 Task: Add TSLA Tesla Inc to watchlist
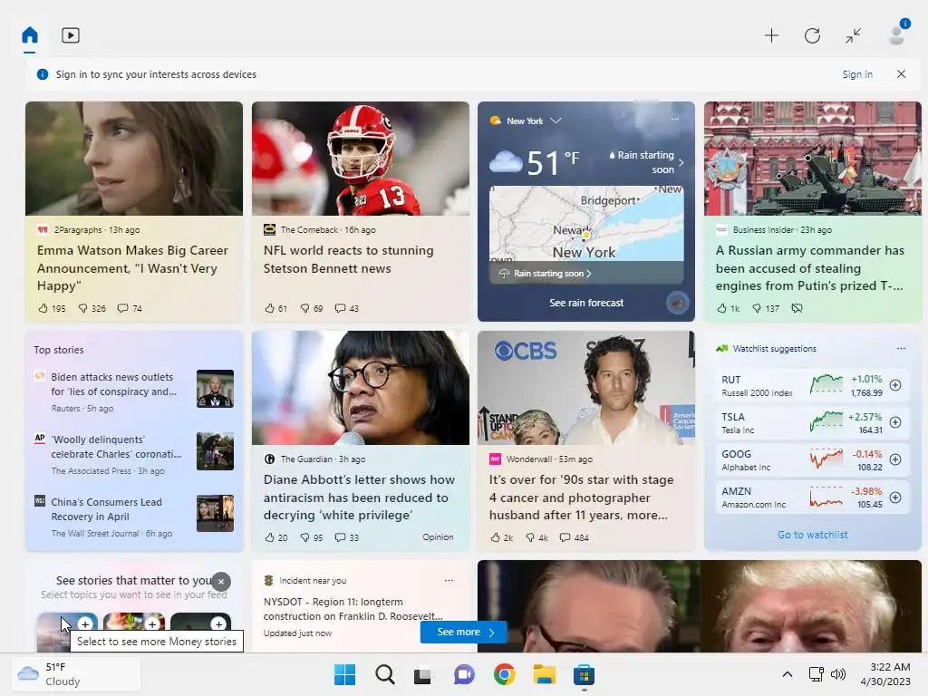895,422
